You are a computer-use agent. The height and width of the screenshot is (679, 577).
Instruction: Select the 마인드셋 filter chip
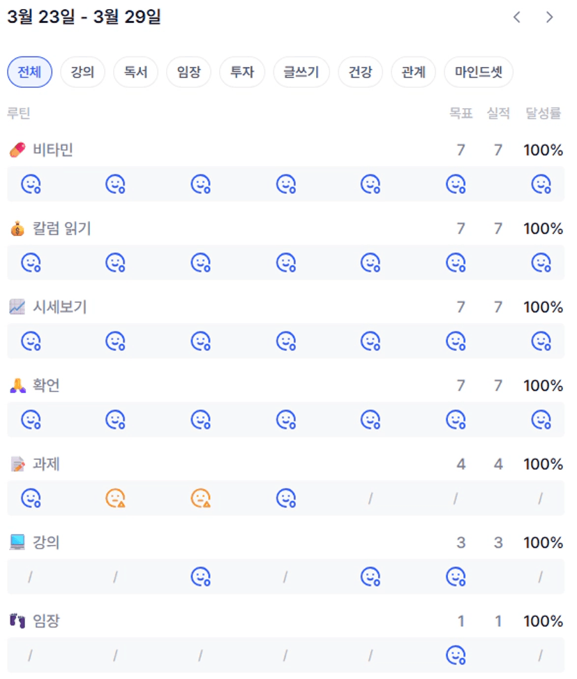point(479,72)
